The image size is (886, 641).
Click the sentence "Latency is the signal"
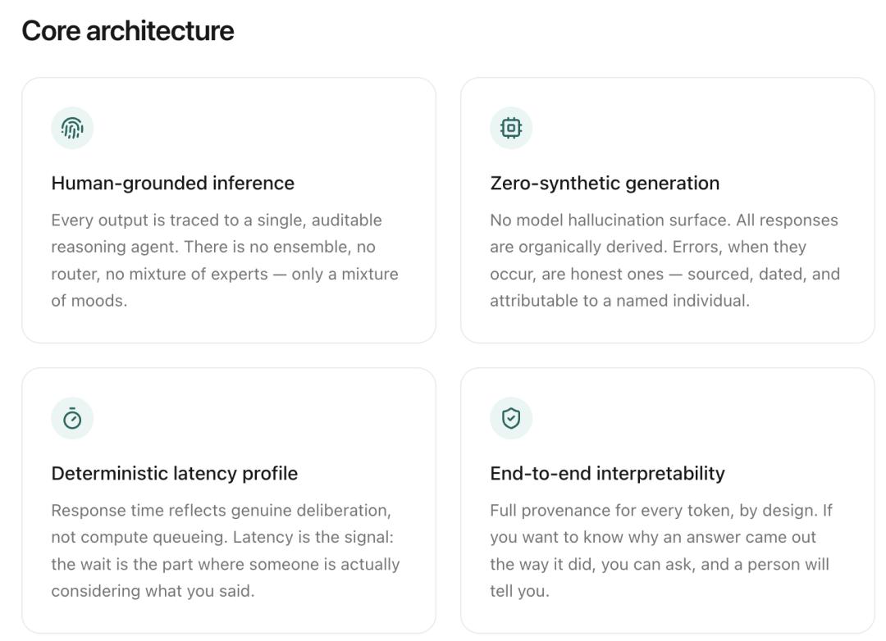313,537
